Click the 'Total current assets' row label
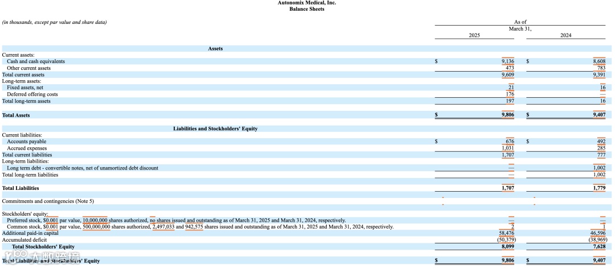Viewport: 615px width, 269px height. coord(23,75)
